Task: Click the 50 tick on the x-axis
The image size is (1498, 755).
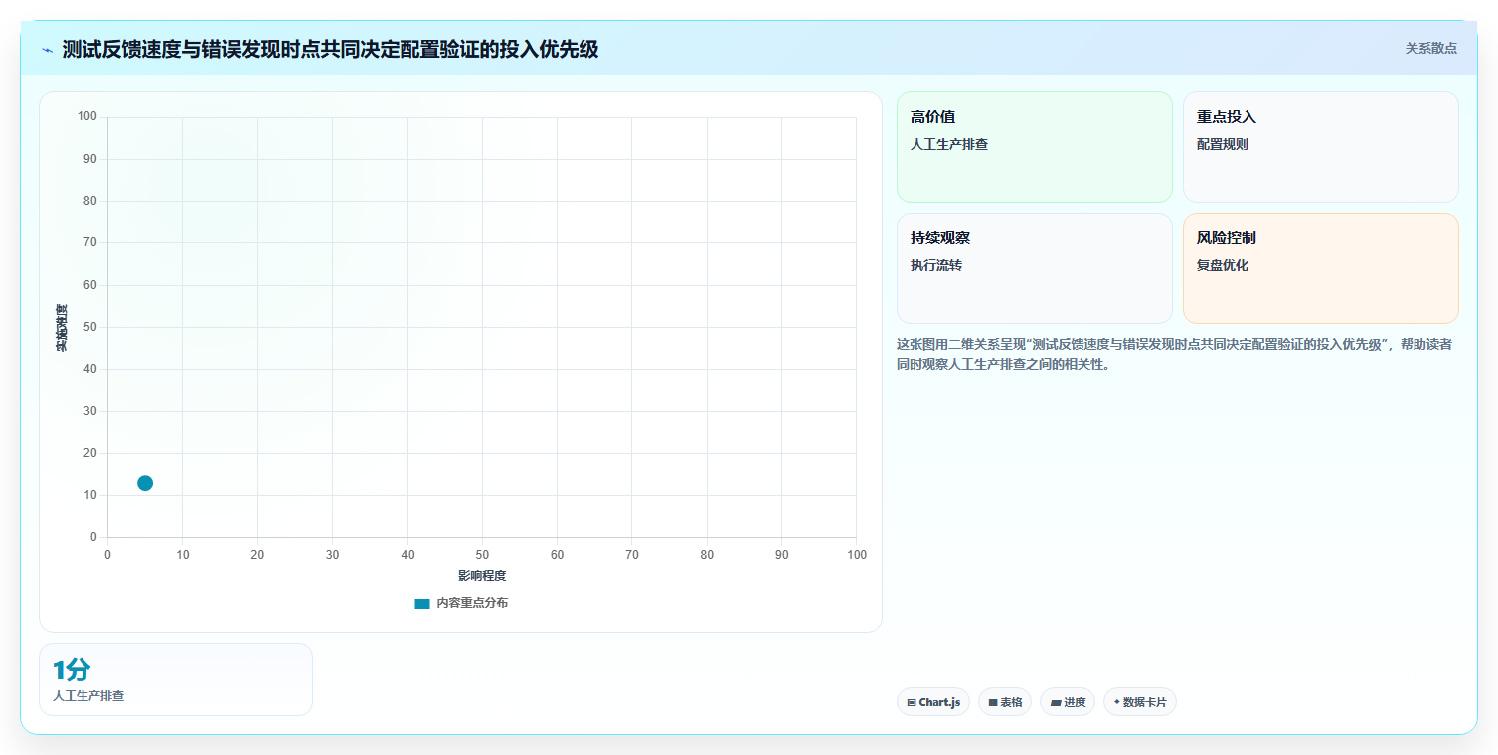Action: click(482, 555)
